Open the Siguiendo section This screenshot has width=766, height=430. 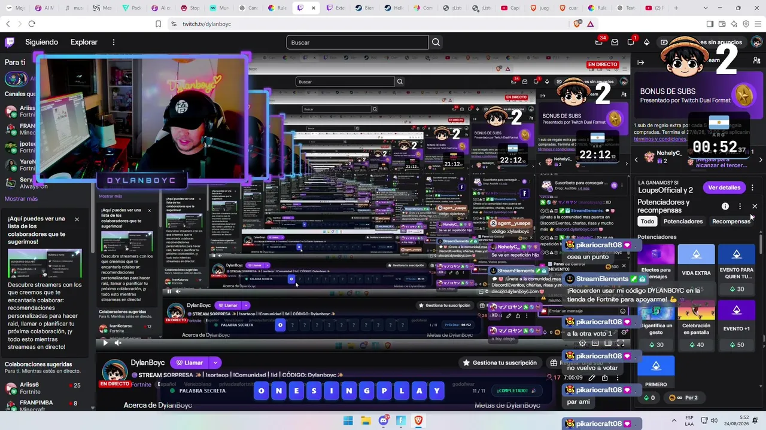(x=41, y=42)
